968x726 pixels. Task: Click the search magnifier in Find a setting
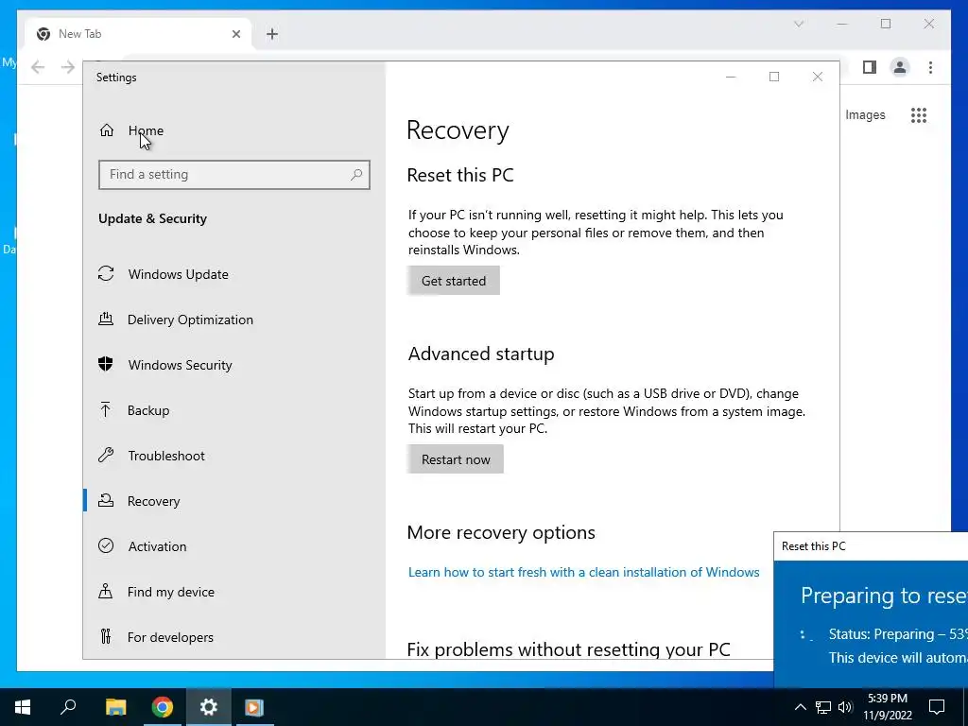[356, 175]
